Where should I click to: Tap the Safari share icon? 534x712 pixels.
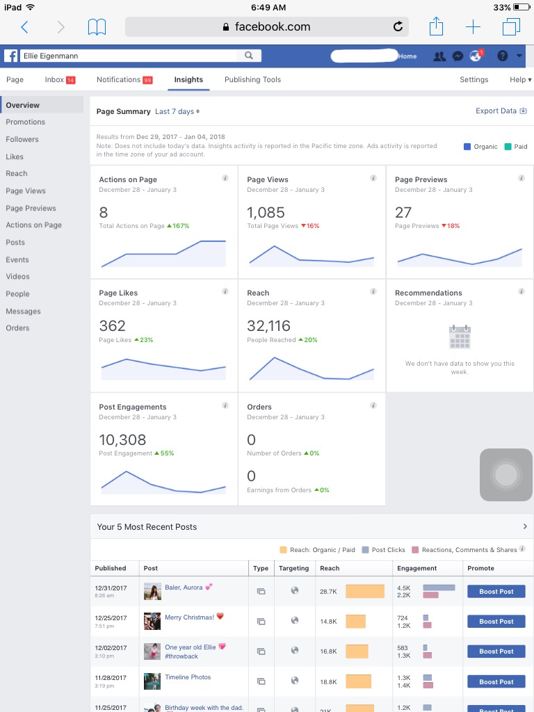pos(436,26)
